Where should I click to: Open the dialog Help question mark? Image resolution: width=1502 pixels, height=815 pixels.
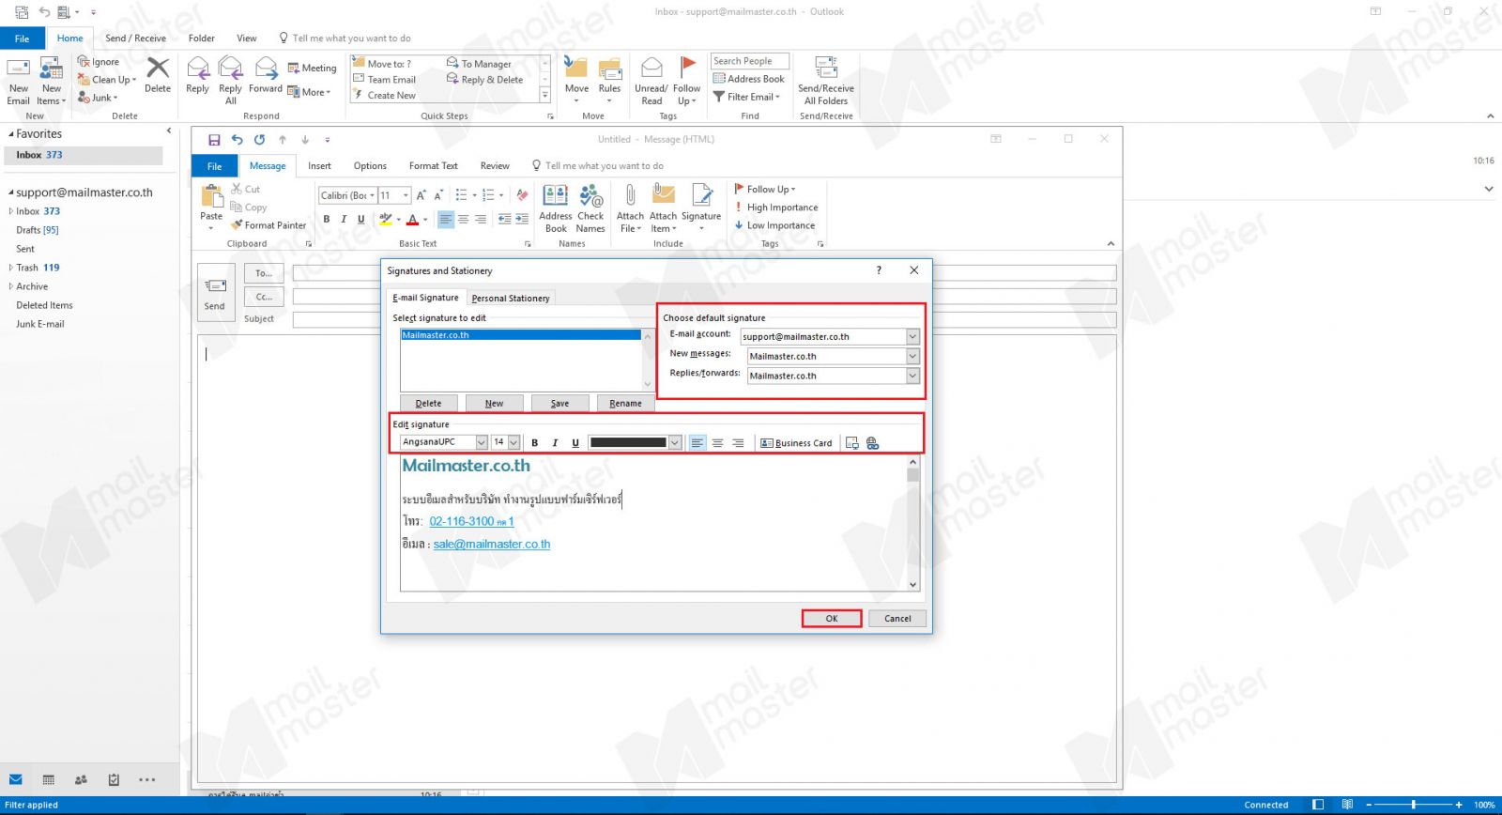pos(879,270)
